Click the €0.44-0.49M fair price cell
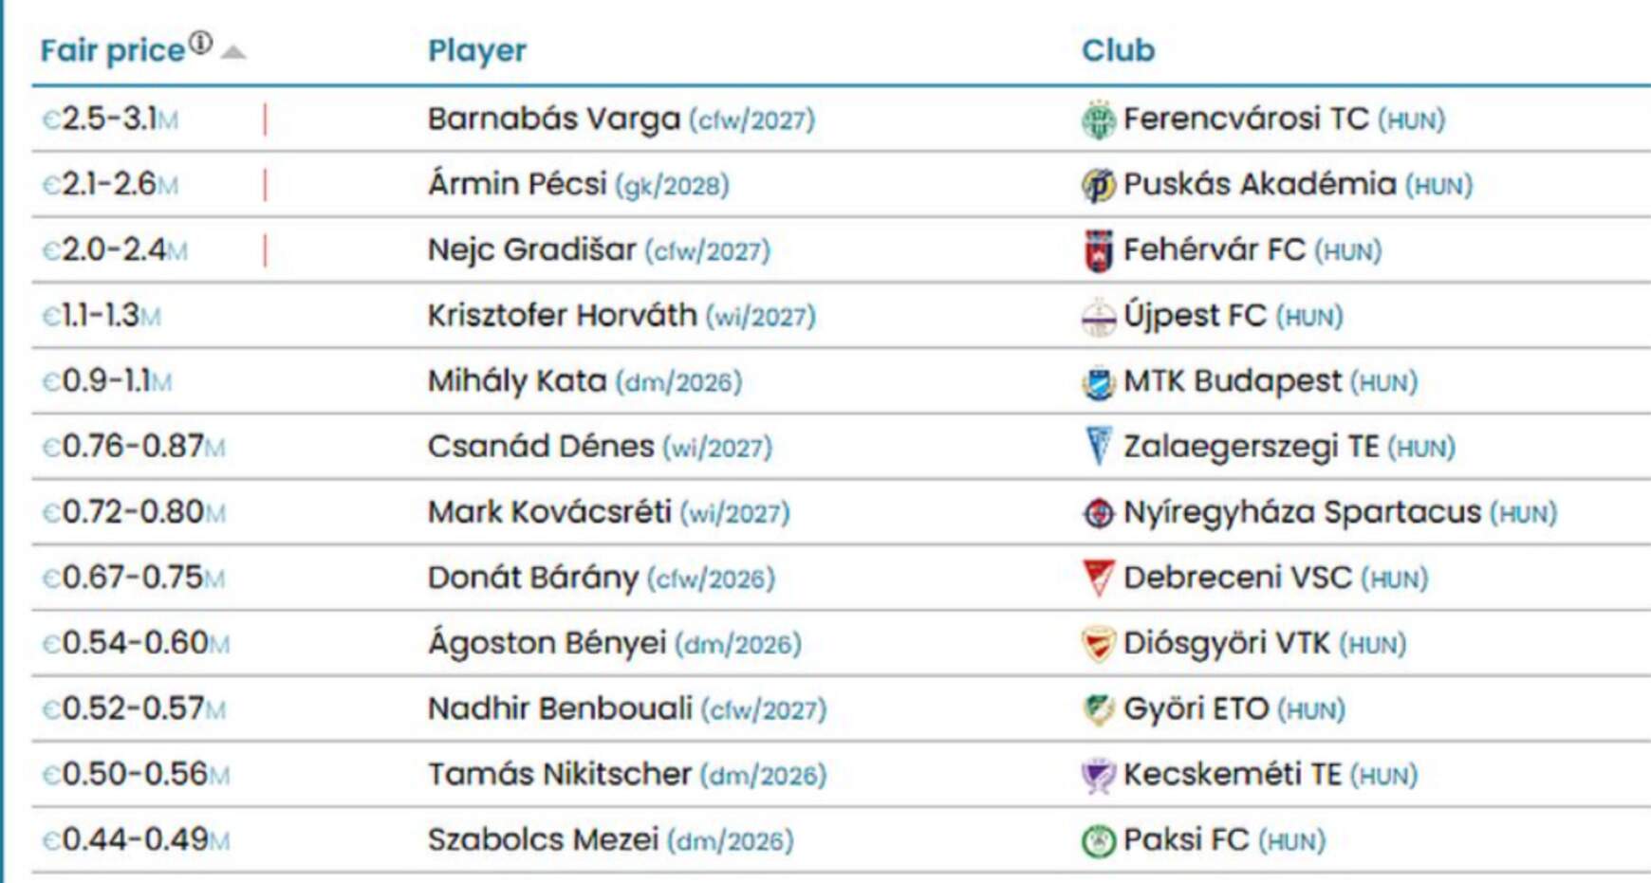Screen dimensions: 1651x883 (x=136, y=839)
